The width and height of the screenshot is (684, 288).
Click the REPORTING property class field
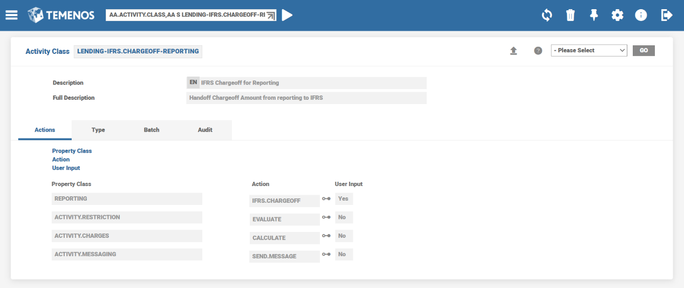[127, 199]
